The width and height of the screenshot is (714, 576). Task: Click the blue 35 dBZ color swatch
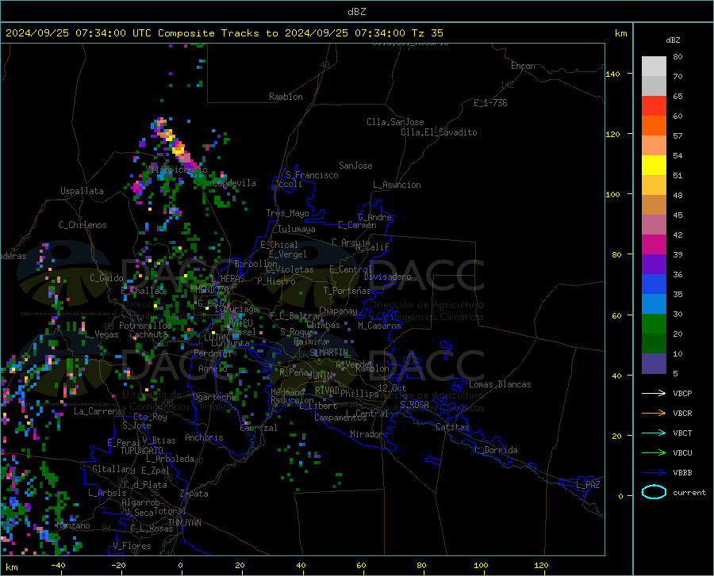(x=654, y=284)
